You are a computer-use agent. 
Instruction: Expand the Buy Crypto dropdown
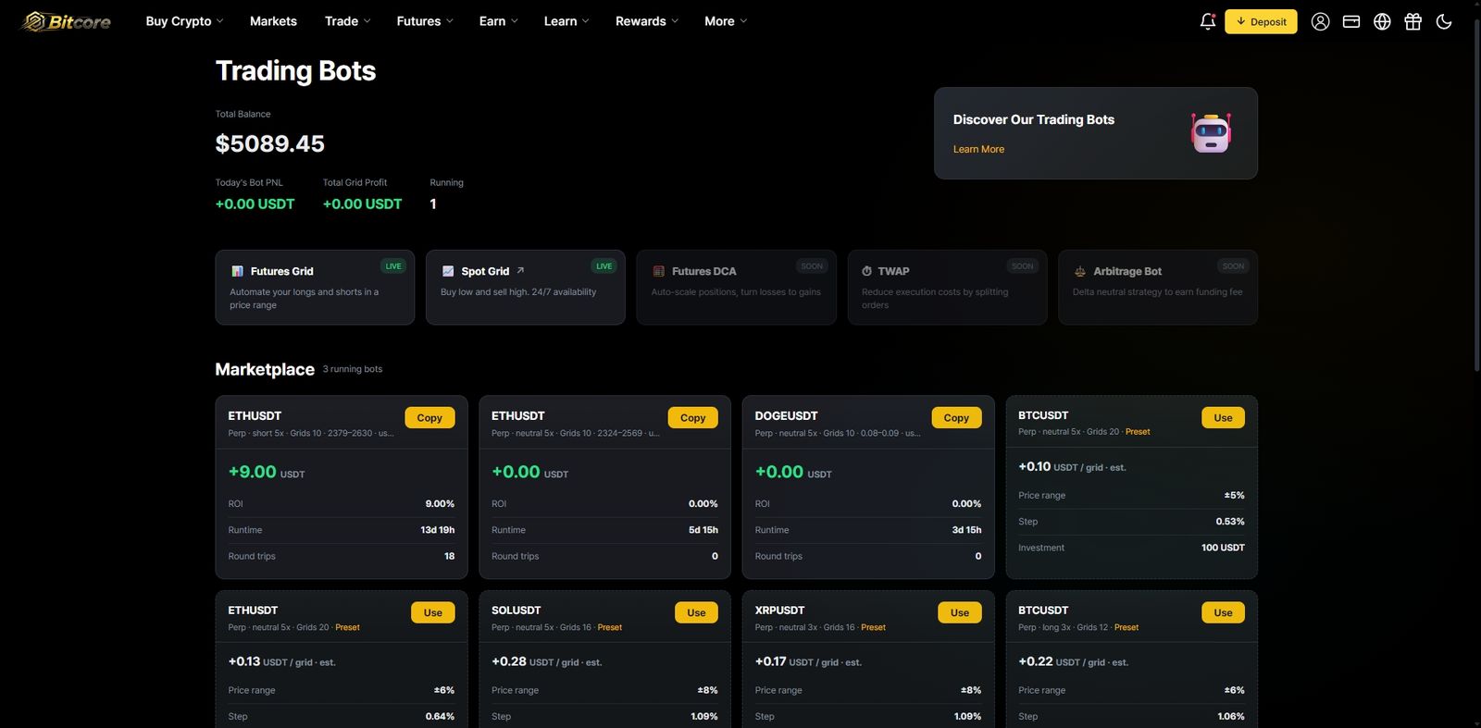184,21
